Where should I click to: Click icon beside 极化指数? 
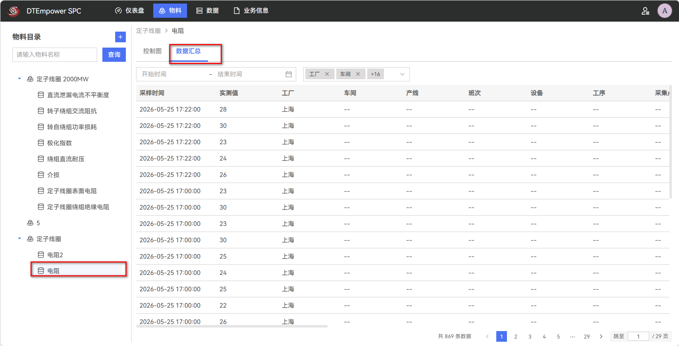[x=41, y=143]
